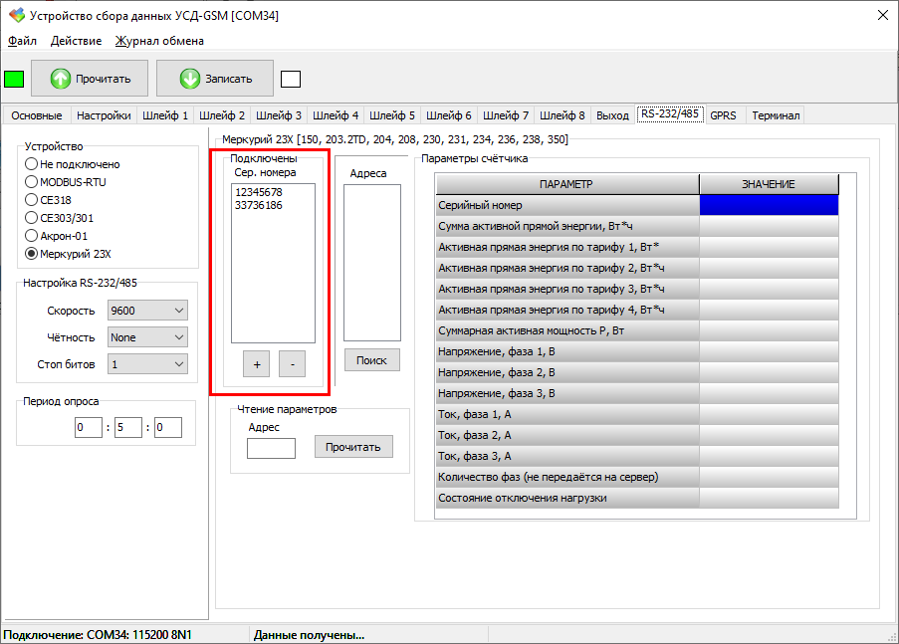Click the green status indicator square
The image size is (899, 644).
pos(14,79)
